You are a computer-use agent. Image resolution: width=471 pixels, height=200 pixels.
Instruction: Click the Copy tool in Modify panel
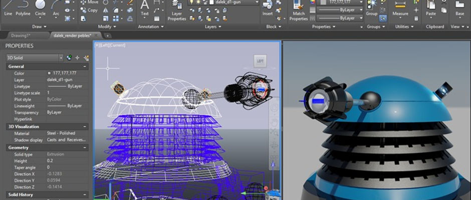89,10
